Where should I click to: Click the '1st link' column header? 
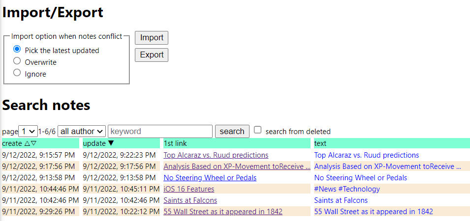175,143
